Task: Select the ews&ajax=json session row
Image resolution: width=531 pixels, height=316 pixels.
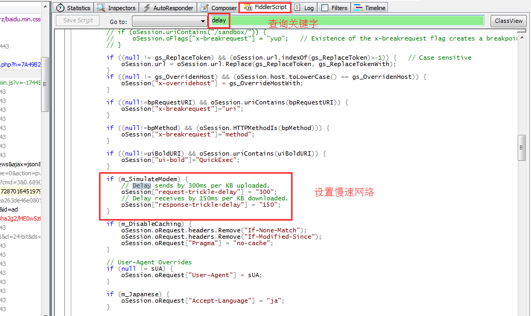Action: tap(20, 164)
